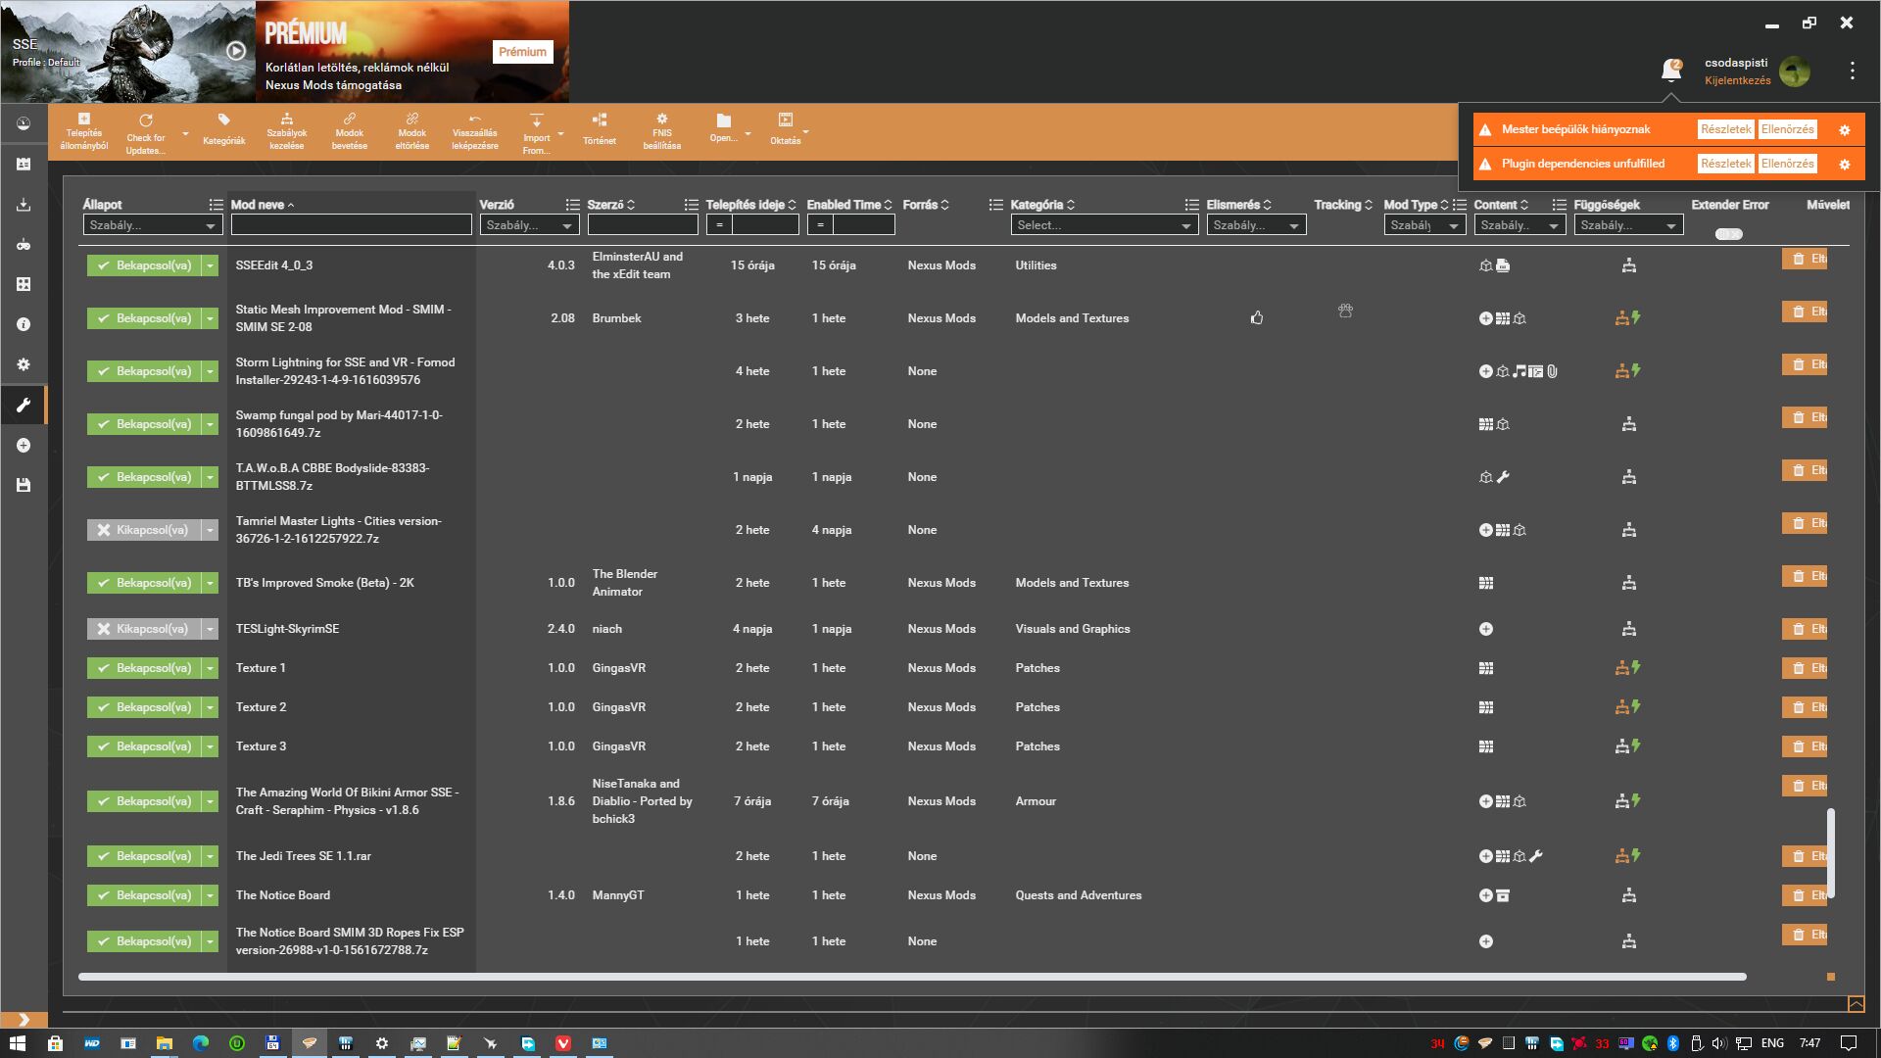
Task: Open Állapot filter Szabály dropdown
Action: pos(153,225)
